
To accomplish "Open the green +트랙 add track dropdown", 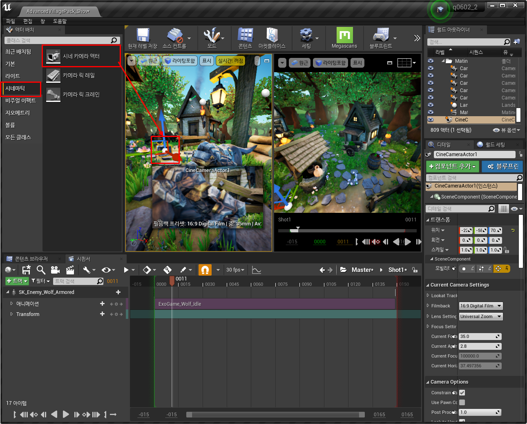I will (x=17, y=281).
